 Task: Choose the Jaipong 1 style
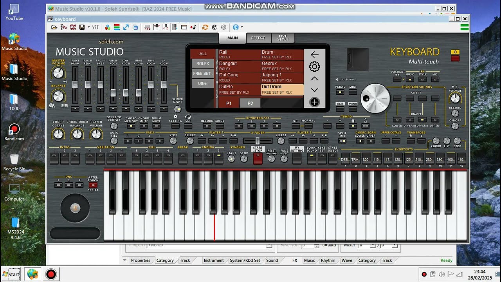tap(282, 77)
